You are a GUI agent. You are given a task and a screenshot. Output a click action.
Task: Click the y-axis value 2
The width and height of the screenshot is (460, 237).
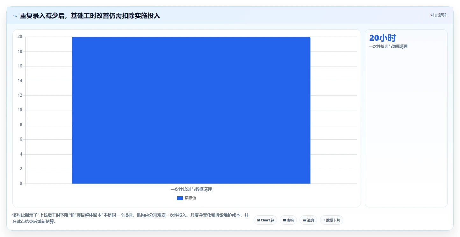(x=21, y=169)
